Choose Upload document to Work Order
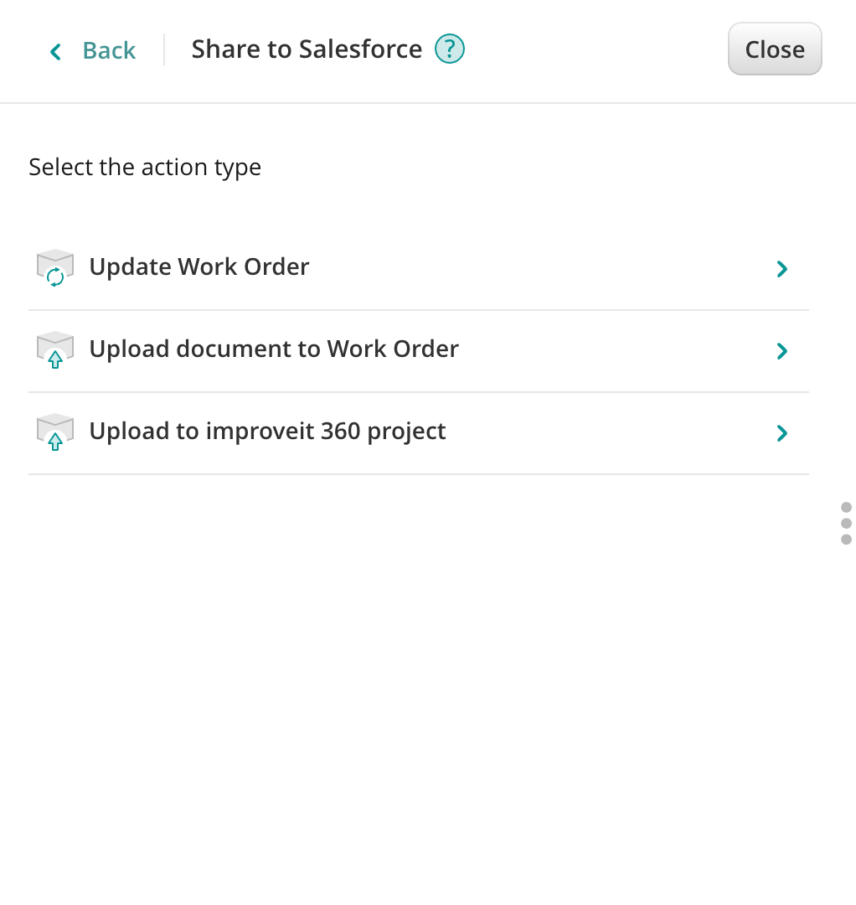 (x=274, y=349)
